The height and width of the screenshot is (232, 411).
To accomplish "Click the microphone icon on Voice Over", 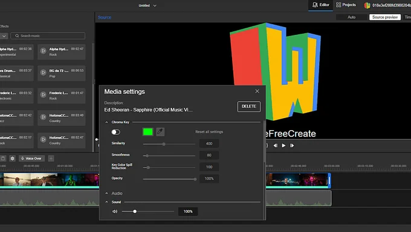I will [x=22, y=158].
